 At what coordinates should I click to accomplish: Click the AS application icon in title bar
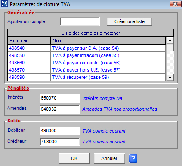click(x=5, y=4)
